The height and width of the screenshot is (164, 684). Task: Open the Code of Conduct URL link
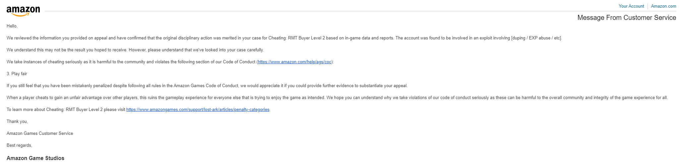pyautogui.click(x=294, y=62)
